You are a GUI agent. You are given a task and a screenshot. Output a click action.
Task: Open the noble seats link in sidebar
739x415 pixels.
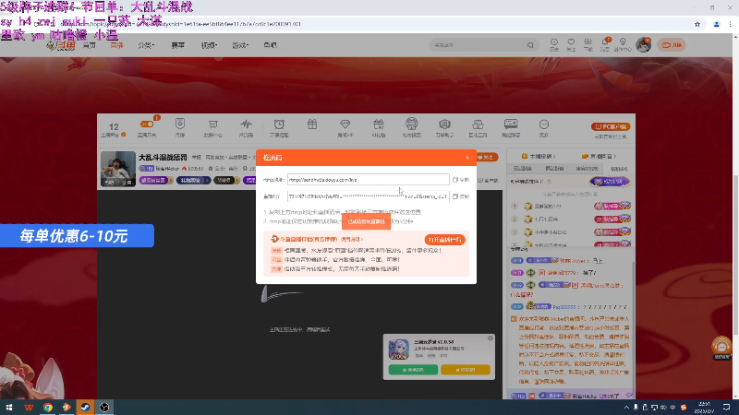tap(599, 156)
